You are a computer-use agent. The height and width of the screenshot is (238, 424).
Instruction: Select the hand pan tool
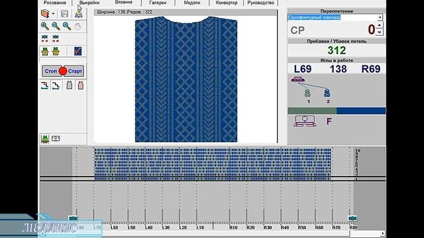tap(78, 26)
